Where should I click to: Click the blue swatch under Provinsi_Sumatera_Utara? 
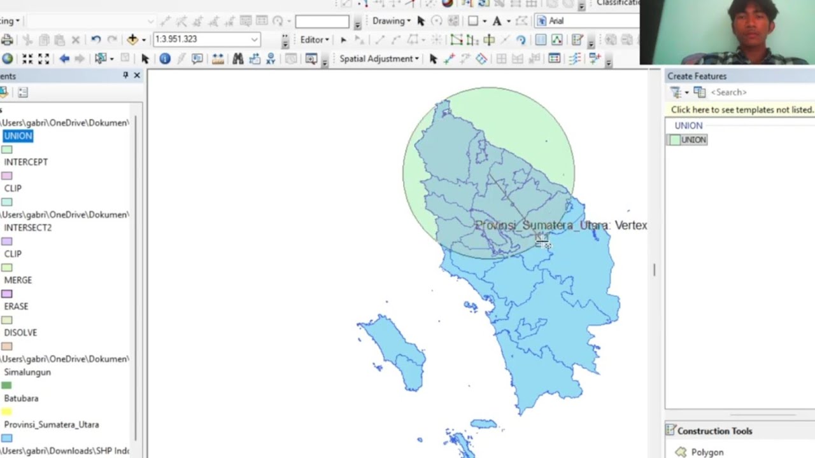6,438
